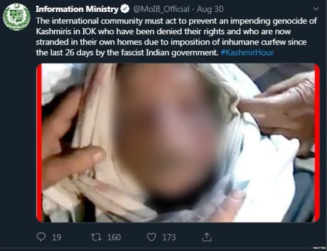Click the retweet arrows icon

pos(96,237)
